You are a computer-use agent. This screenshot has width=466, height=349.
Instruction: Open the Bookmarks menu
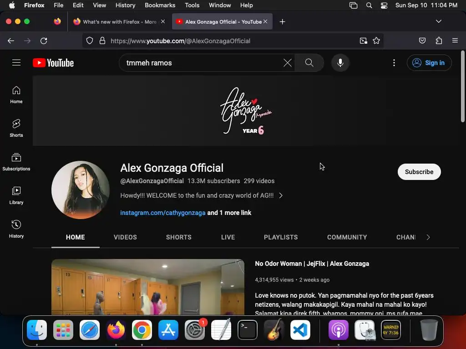click(160, 5)
